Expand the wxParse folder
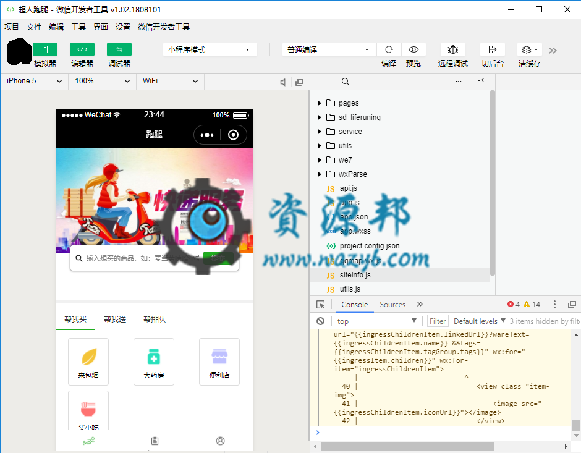This screenshot has height=453, width=581. click(320, 174)
